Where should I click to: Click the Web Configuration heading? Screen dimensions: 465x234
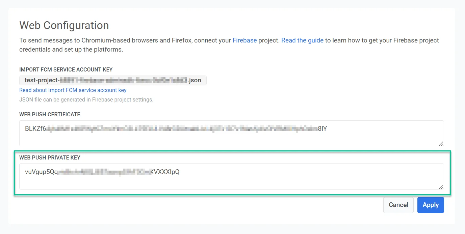coord(64,25)
